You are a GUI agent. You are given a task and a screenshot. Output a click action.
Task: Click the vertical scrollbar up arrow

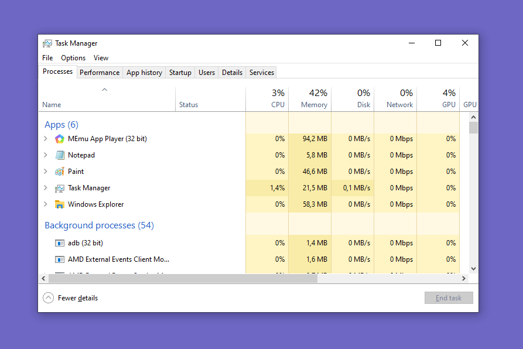473,117
